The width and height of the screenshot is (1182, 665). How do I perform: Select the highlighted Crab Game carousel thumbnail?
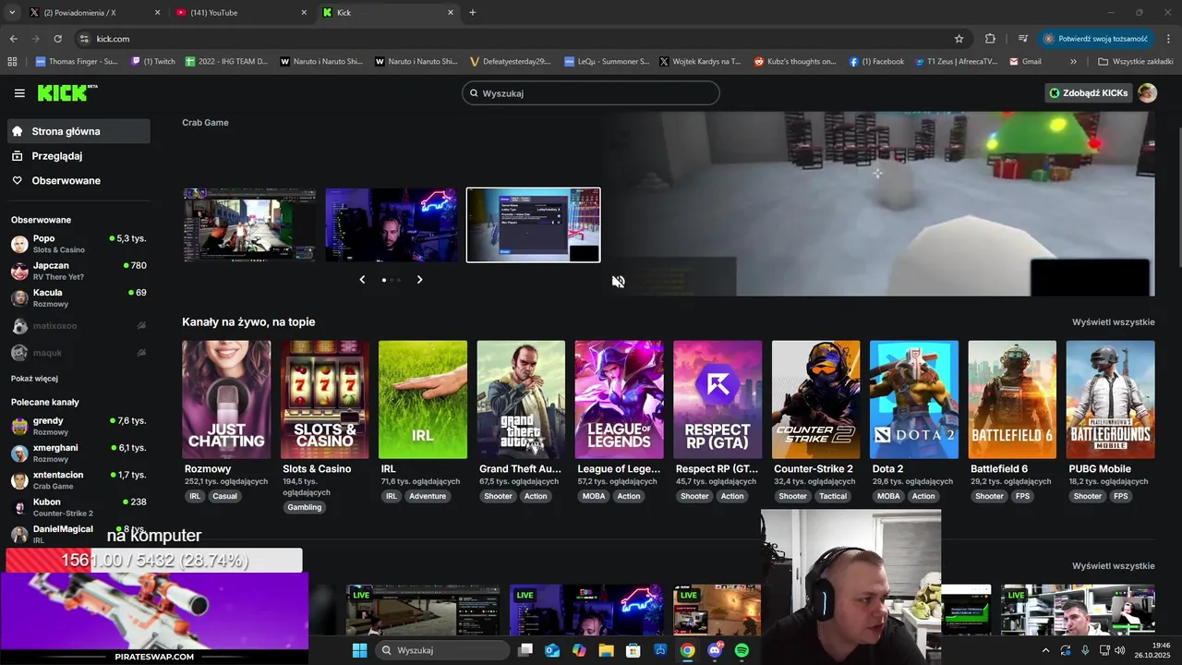pyautogui.click(x=533, y=225)
